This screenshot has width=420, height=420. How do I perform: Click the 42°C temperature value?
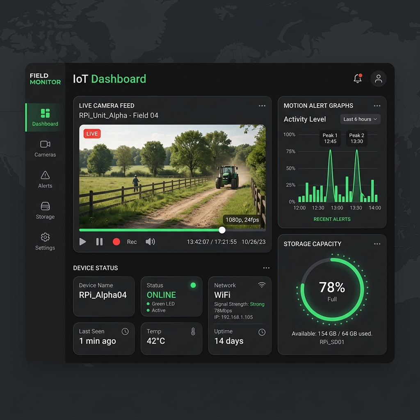pos(155,341)
